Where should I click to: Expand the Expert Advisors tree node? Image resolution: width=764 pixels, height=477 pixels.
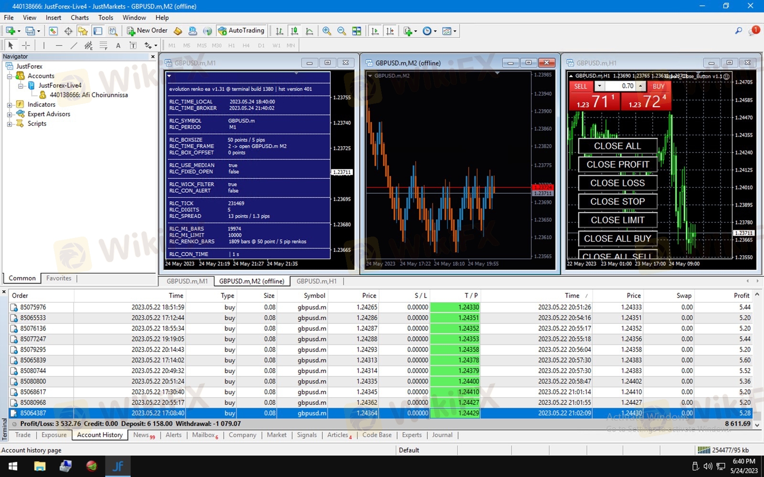[10, 114]
